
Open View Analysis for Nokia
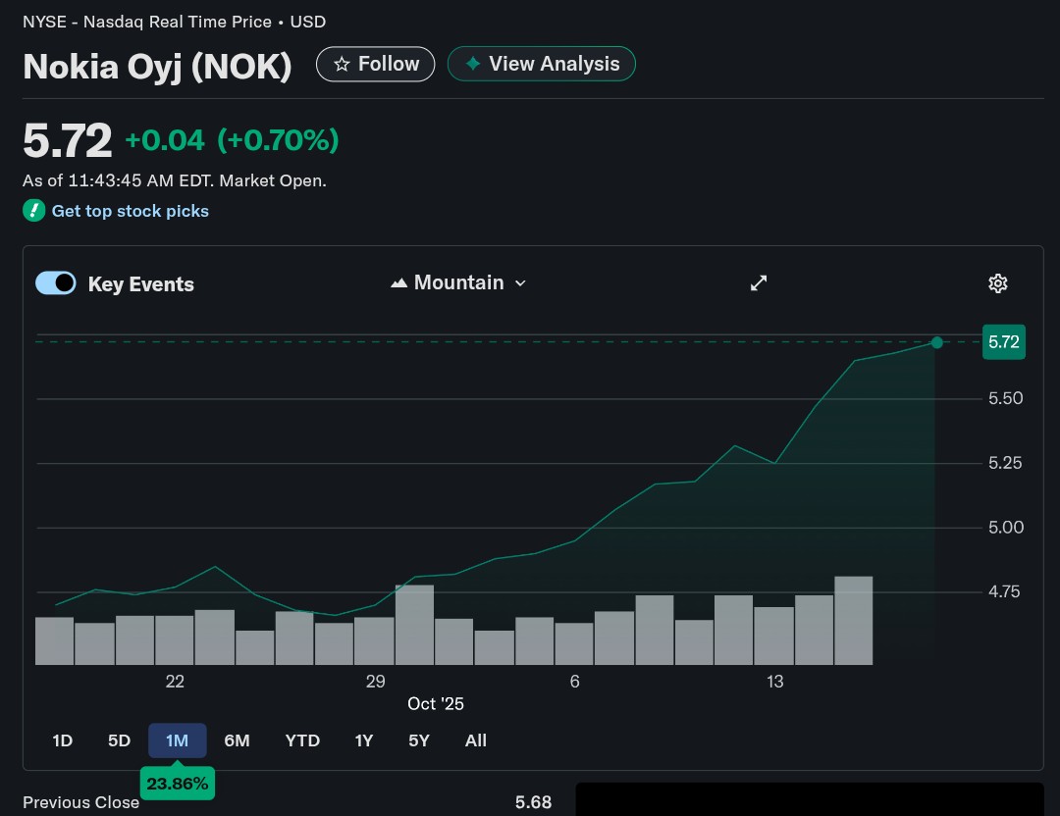click(x=542, y=64)
